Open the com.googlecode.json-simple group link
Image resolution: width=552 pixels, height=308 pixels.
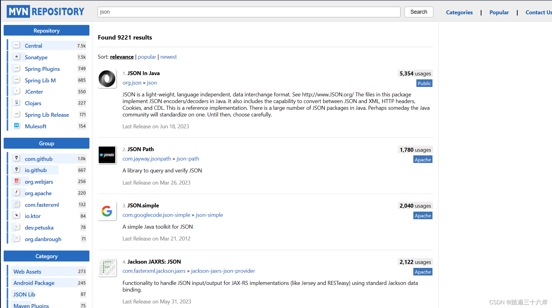[x=156, y=215]
